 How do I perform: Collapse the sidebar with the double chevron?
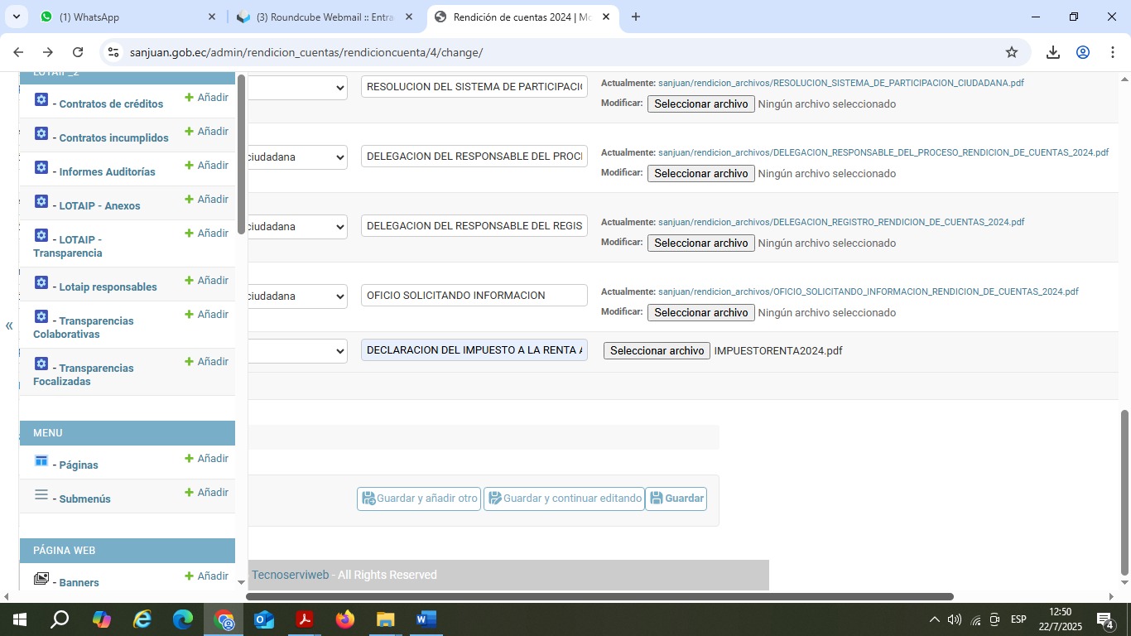(9, 325)
